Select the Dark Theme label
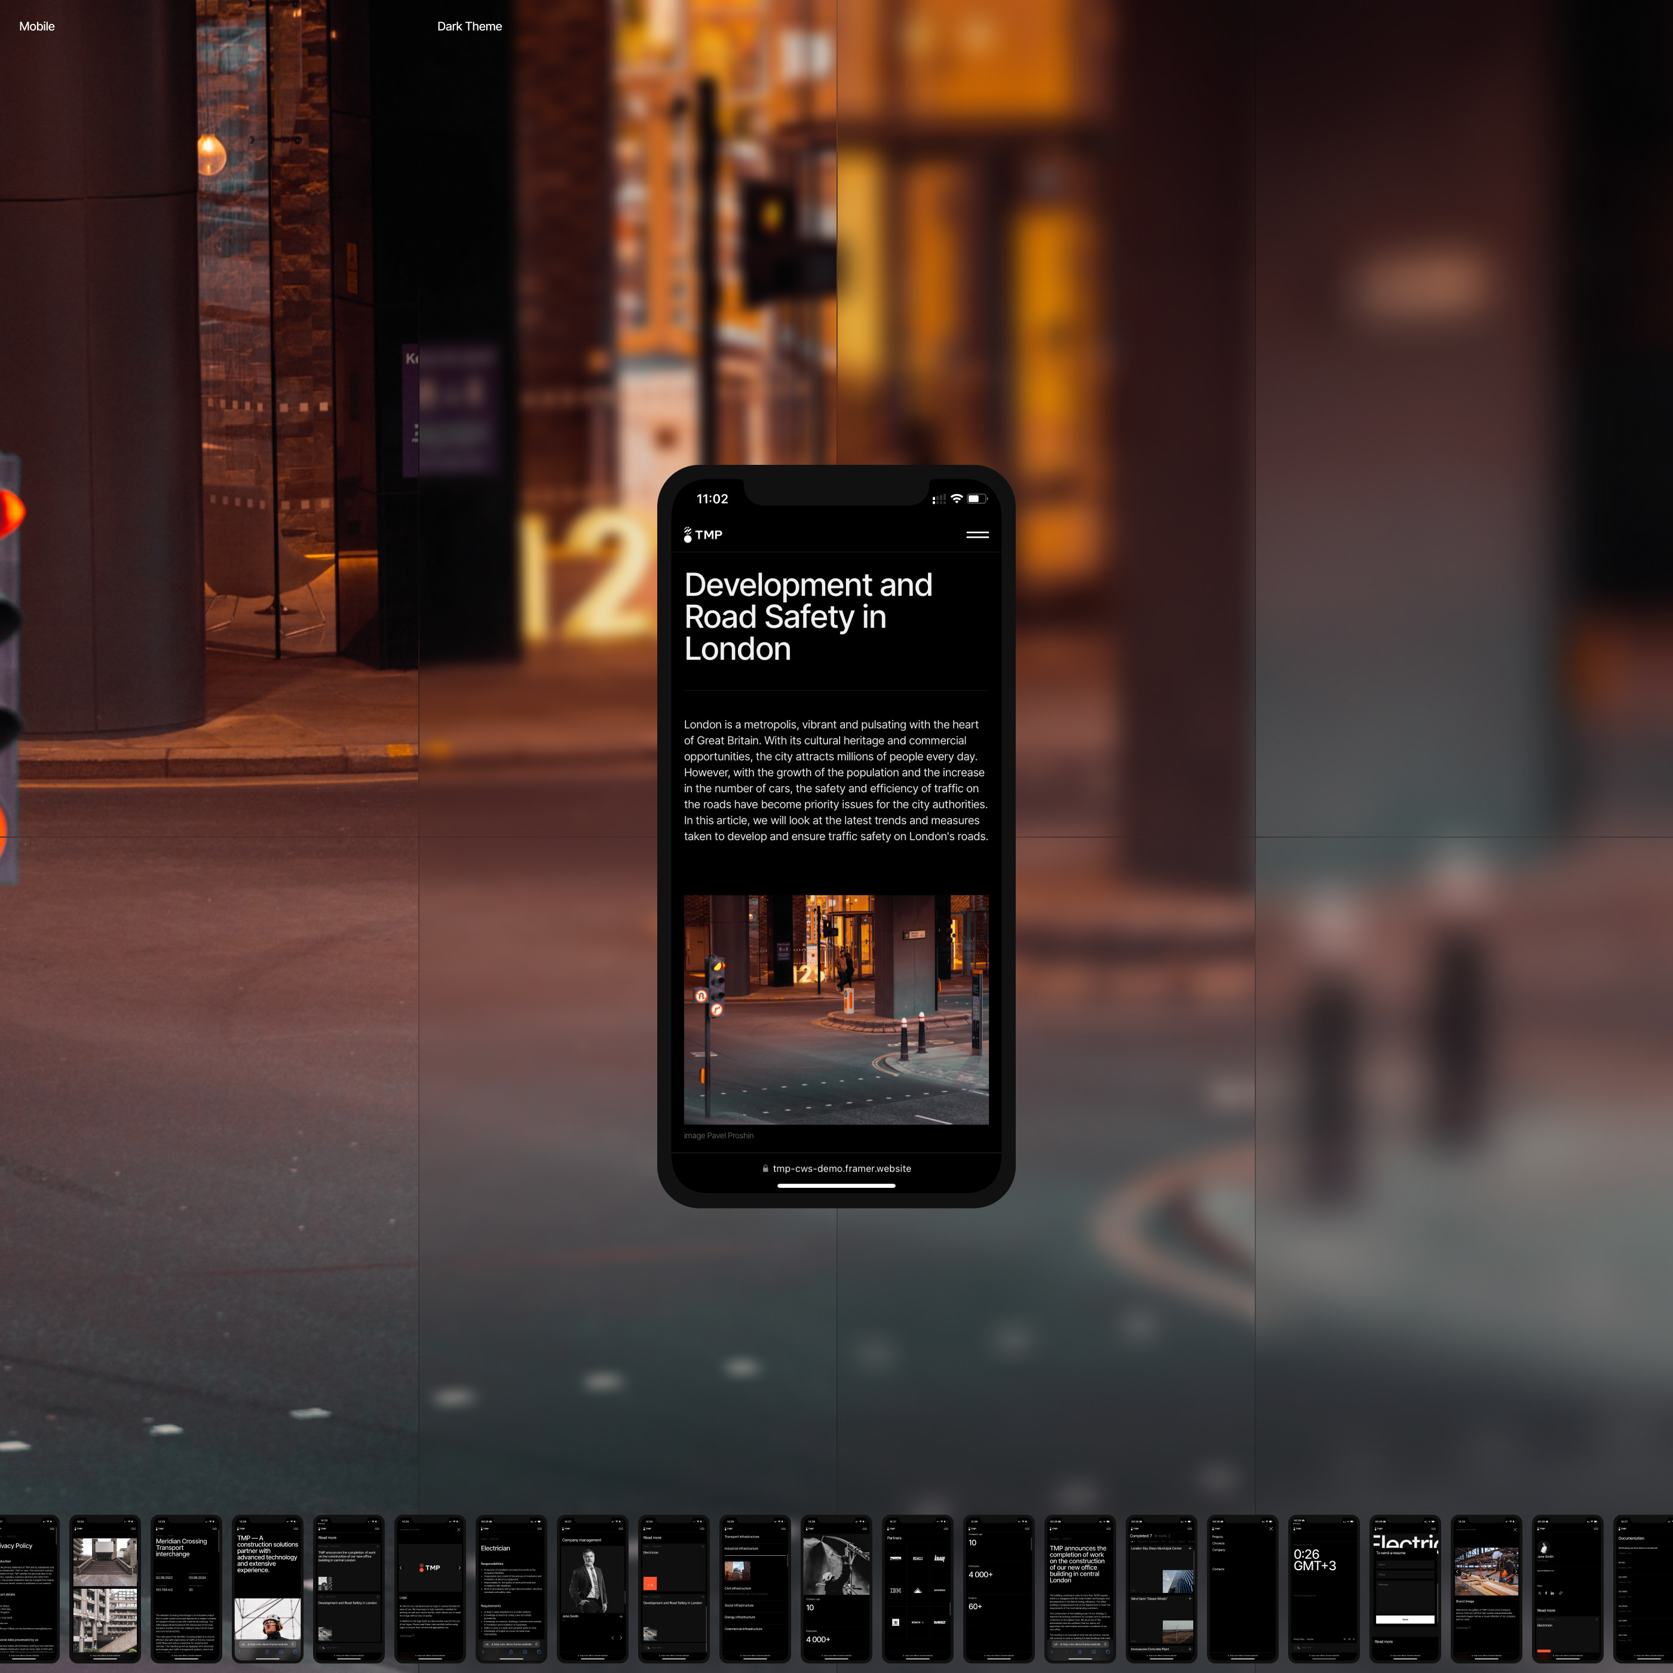1673x1673 pixels. click(470, 26)
